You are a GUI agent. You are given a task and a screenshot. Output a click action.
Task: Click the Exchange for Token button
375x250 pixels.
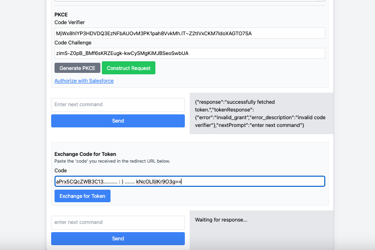click(x=82, y=196)
